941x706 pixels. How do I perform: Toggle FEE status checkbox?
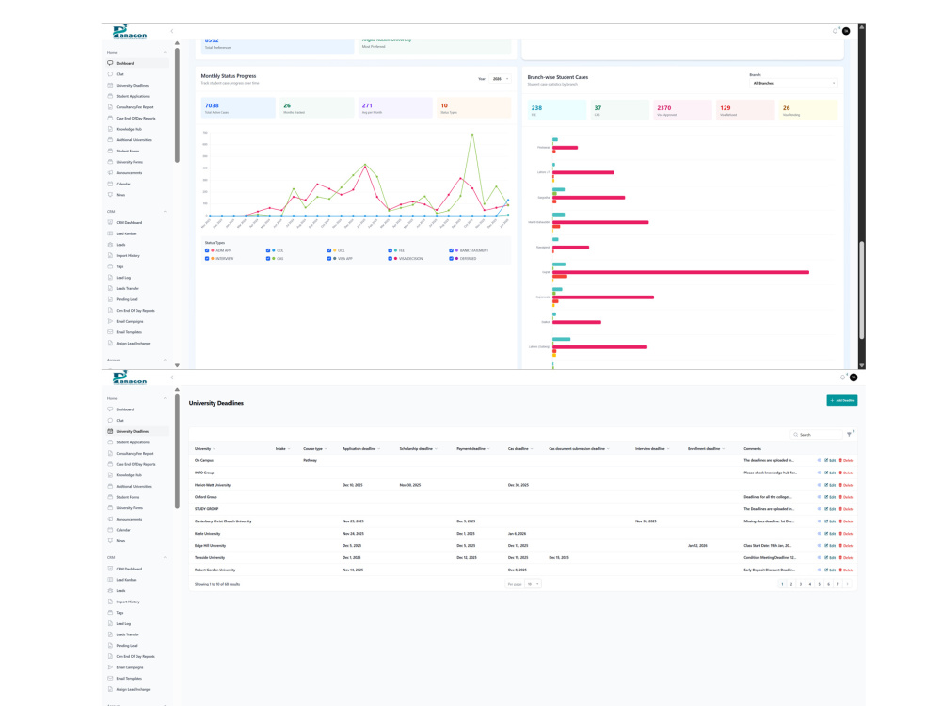click(391, 250)
